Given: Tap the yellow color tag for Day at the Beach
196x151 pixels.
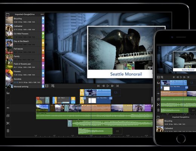Looking at the screenshot, I should pyautogui.click(x=43, y=43).
